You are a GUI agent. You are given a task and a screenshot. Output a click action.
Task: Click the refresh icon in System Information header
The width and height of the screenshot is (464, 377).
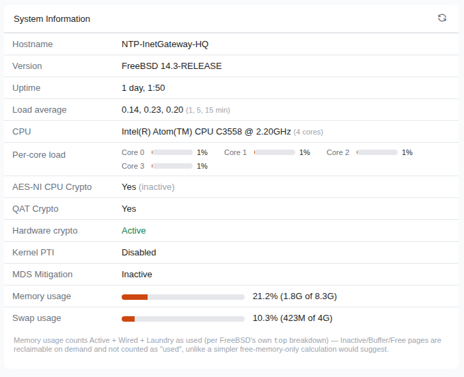click(x=442, y=18)
